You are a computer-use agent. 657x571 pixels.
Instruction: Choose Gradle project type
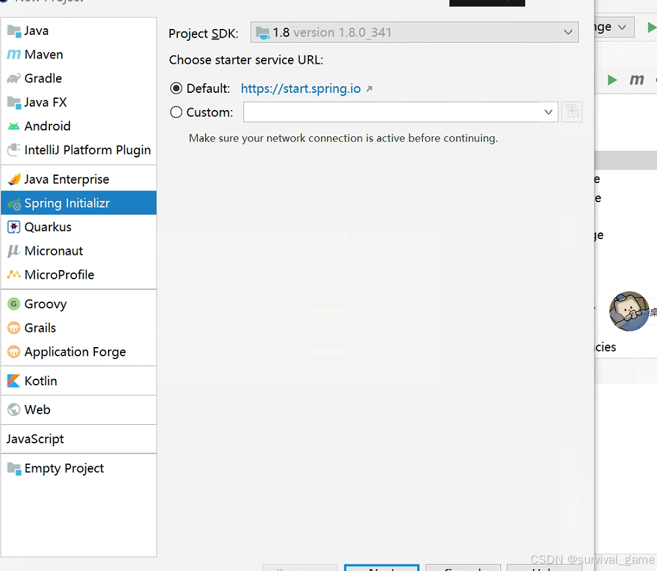click(79, 78)
